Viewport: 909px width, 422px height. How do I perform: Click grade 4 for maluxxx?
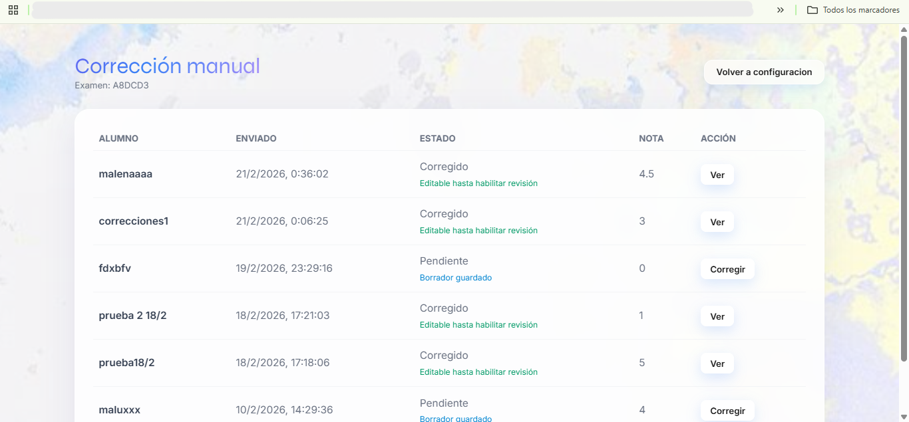642,410
